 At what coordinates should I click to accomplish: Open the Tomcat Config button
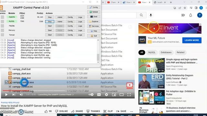(70, 35)
